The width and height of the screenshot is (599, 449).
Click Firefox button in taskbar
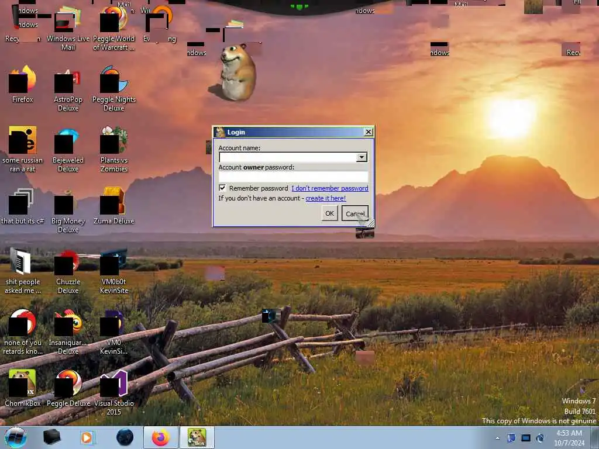(x=161, y=437)
